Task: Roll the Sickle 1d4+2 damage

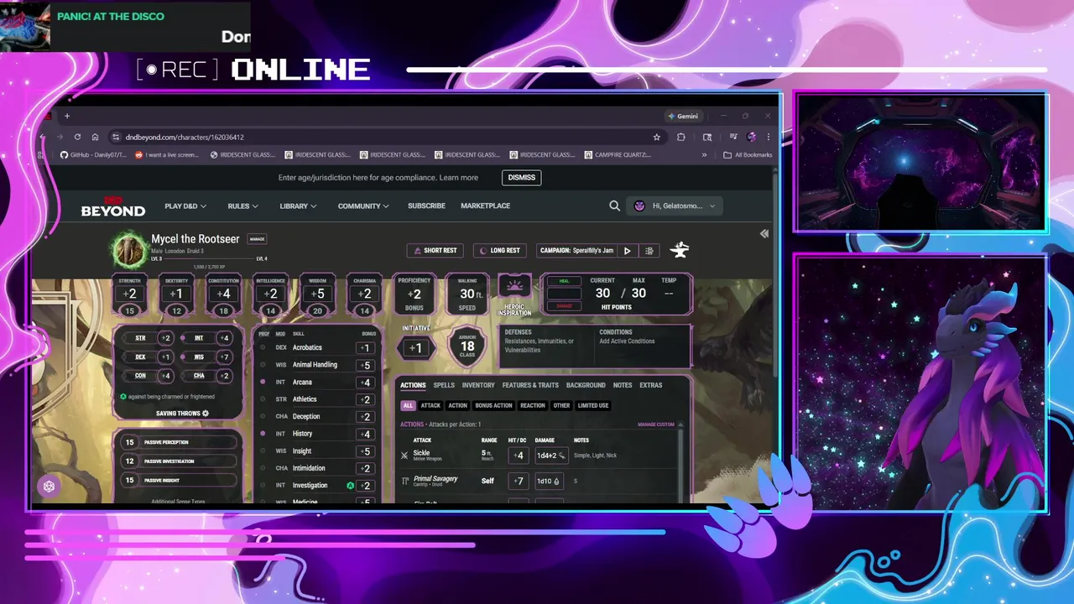Action: click(x=550, y=456)
